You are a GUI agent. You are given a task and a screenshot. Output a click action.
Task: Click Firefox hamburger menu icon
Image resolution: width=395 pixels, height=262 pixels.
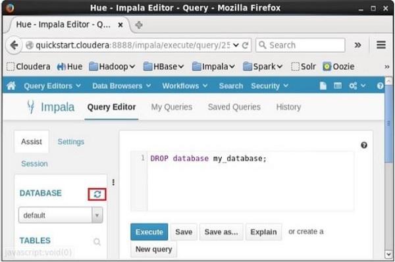coord(381,45)
